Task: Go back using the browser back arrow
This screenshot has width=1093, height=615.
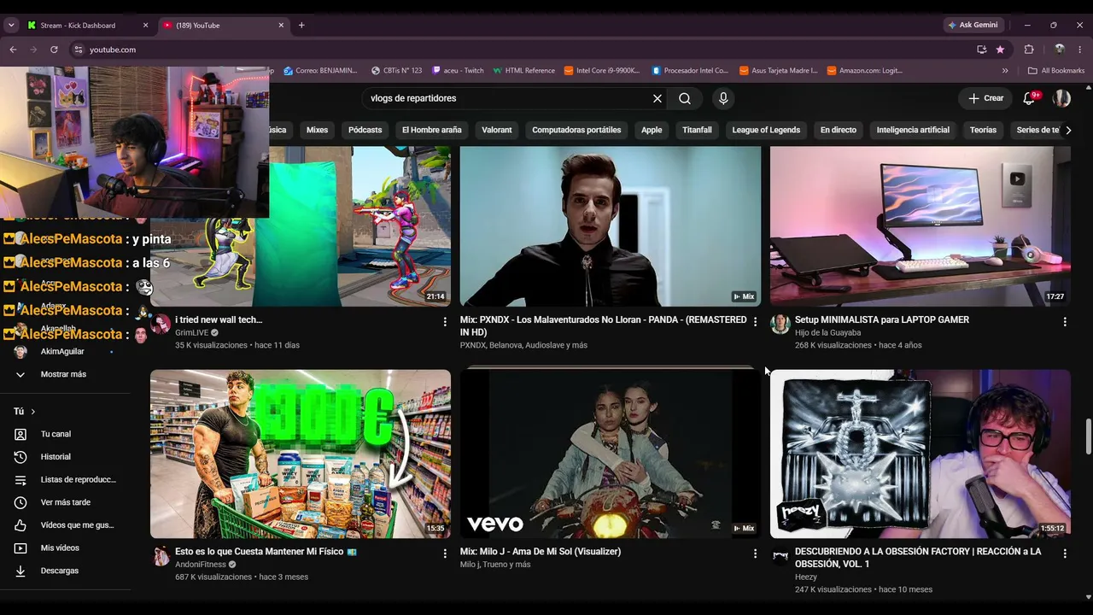Action: (13, 50)
